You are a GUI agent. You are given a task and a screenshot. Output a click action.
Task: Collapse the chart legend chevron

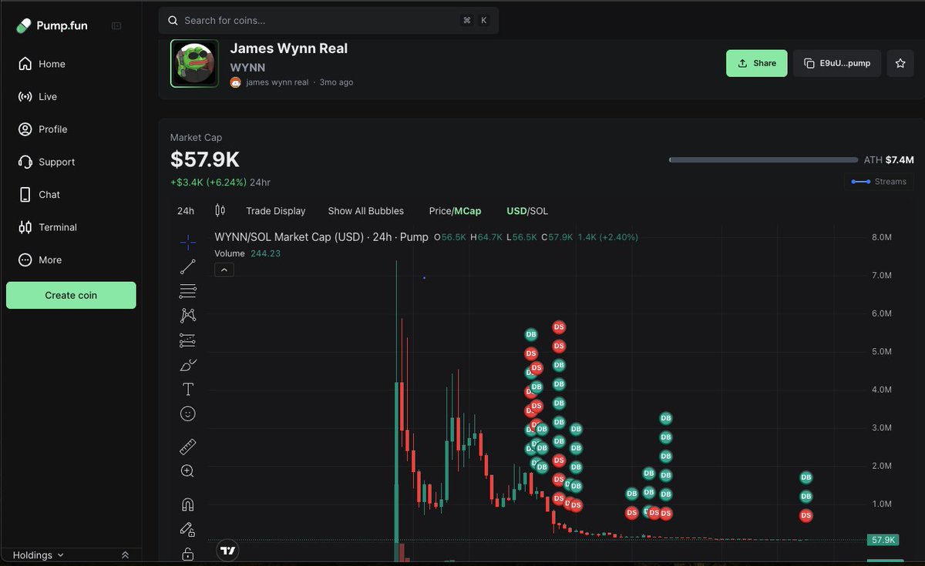(x=224, y=270)
